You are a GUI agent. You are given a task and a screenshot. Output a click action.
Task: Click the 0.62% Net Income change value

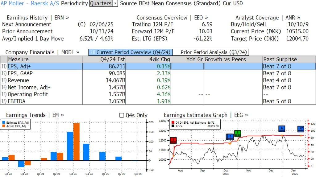164,87
